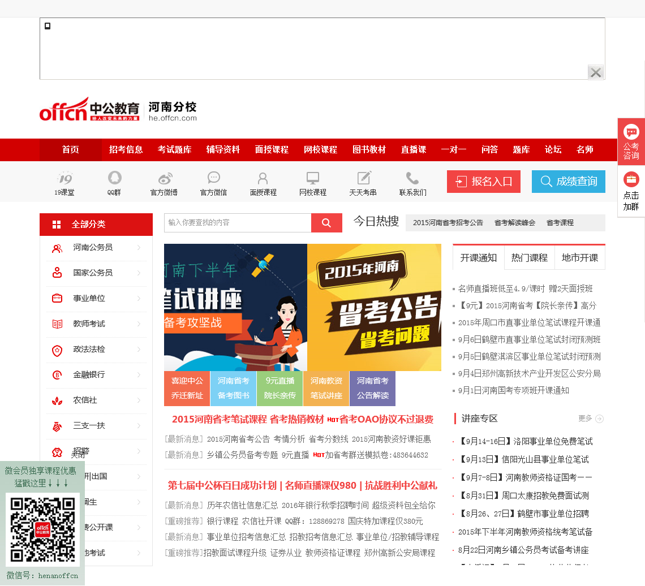Viewport: 645px width, 586px height.
Task: Click the 全部分类 grid icon
Action: click(x=57, y=225)
